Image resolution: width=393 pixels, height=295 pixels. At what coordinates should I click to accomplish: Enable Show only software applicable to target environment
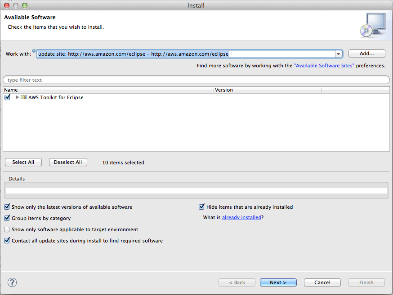[7, 229]
